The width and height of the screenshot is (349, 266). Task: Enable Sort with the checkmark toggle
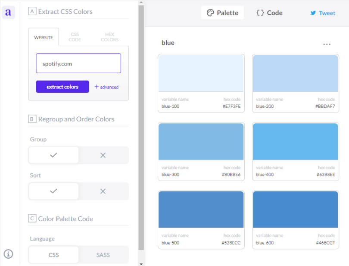point(53,191)
